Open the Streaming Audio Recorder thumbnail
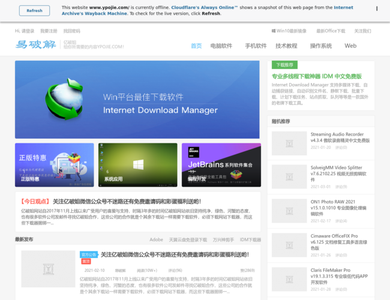Screen dimensions: 390x300 pyautogui.click(x=289, y=143)
